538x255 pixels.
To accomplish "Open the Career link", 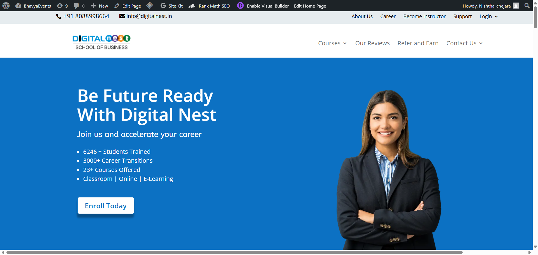I will pos(388,16).
